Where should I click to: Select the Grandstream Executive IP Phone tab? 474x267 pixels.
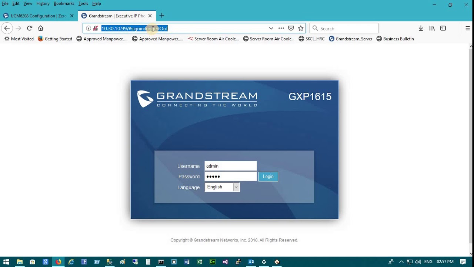117,16
